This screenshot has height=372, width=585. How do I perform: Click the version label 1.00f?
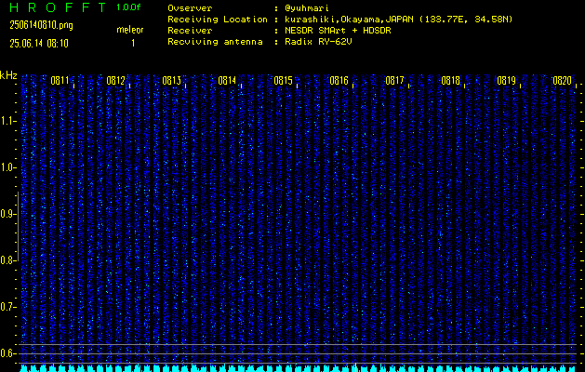point(128,7)
